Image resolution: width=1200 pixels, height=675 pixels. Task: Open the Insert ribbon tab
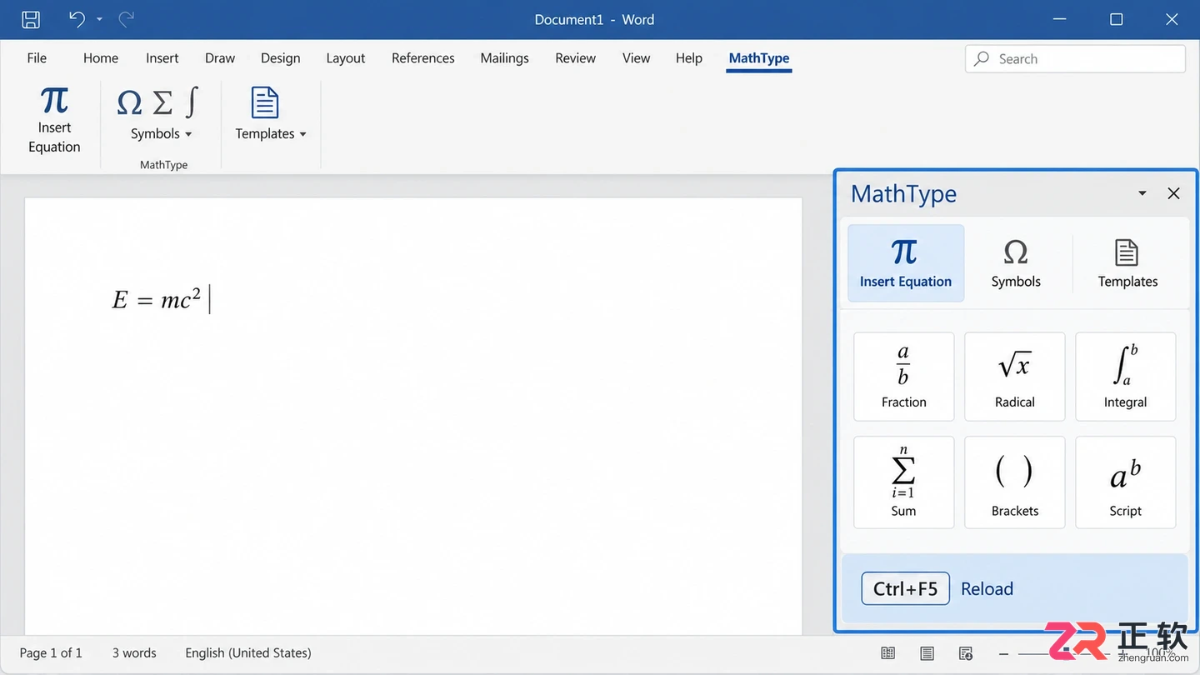[x=162, y=58]
